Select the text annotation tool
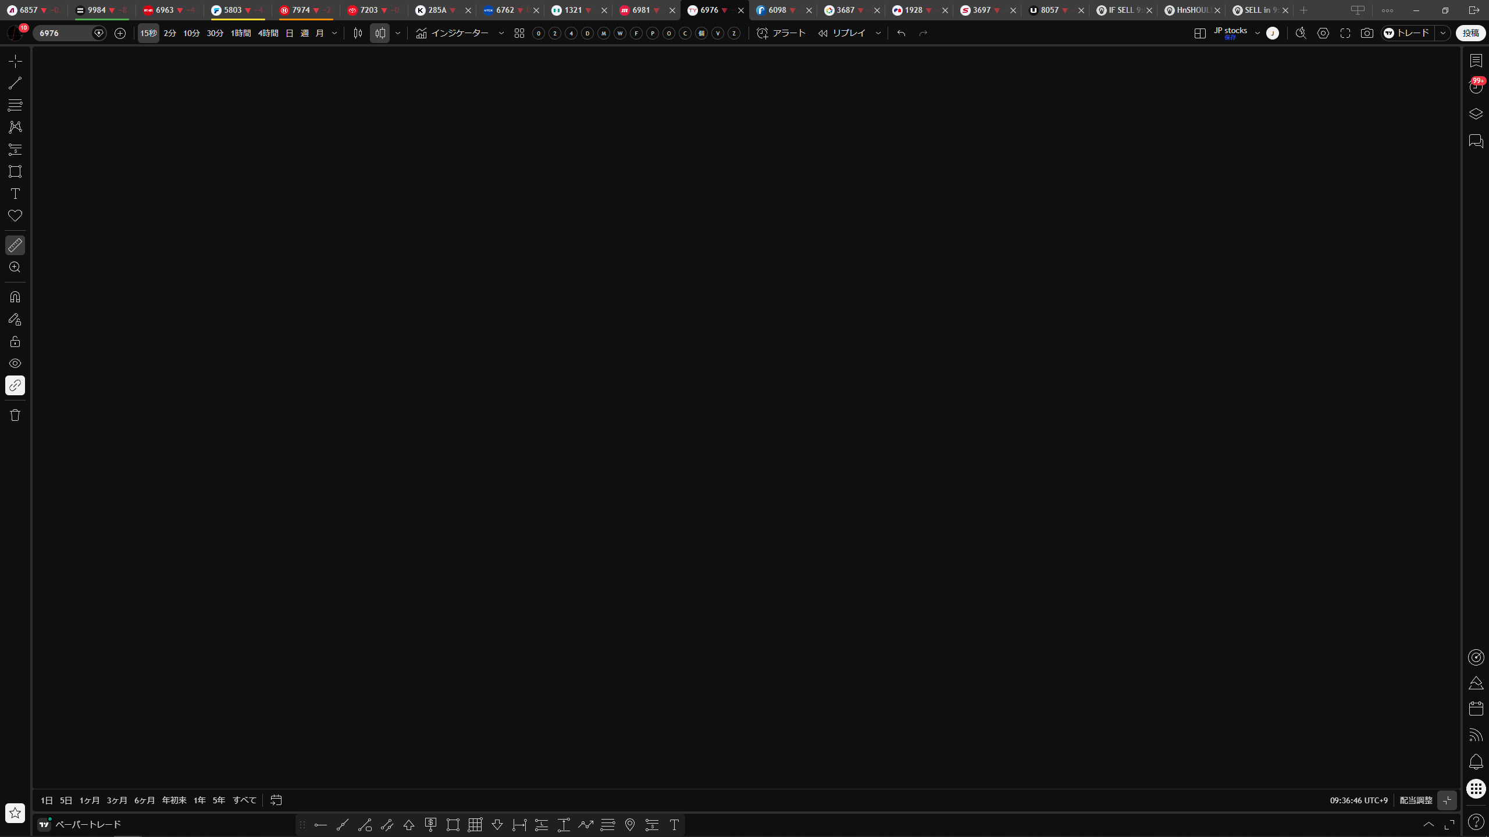This screenshot has width=1489, height=837. [x=15, y=194]
